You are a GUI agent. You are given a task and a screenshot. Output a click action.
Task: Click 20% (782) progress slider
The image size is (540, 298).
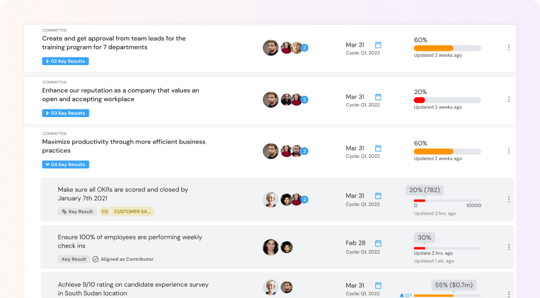pos(447,200)
